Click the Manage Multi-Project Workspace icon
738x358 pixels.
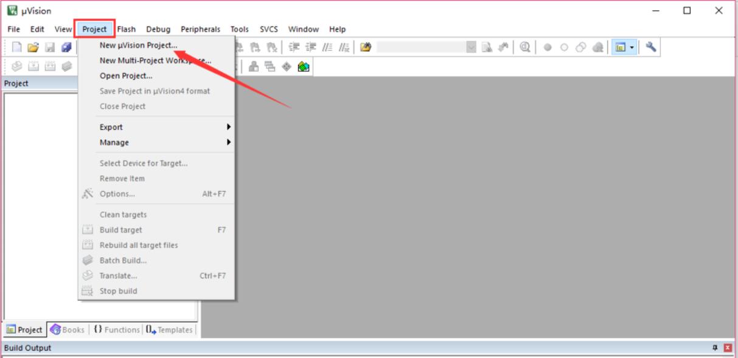tap(270, 67)
